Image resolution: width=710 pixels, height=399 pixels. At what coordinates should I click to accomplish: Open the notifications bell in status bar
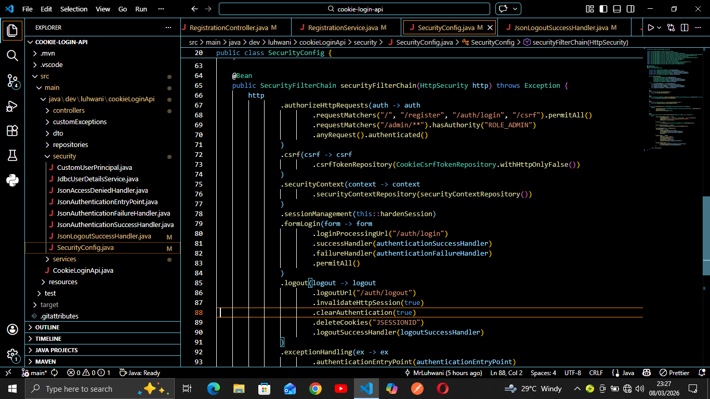coord(702,373)
